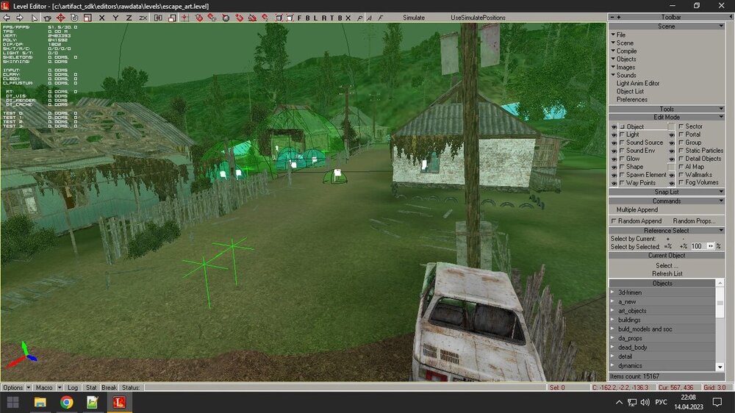Viewport: 735px width, 413px height.
Task: Expand the buildings folder in Objects
Action: click(x=613, y=320)
